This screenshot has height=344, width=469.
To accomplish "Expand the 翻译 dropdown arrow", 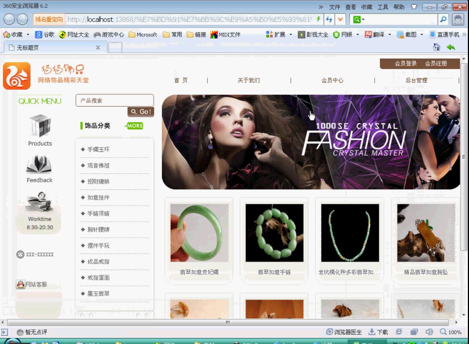I will tap(390, 35).
